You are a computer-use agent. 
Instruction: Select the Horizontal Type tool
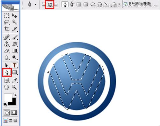(15, 65)
